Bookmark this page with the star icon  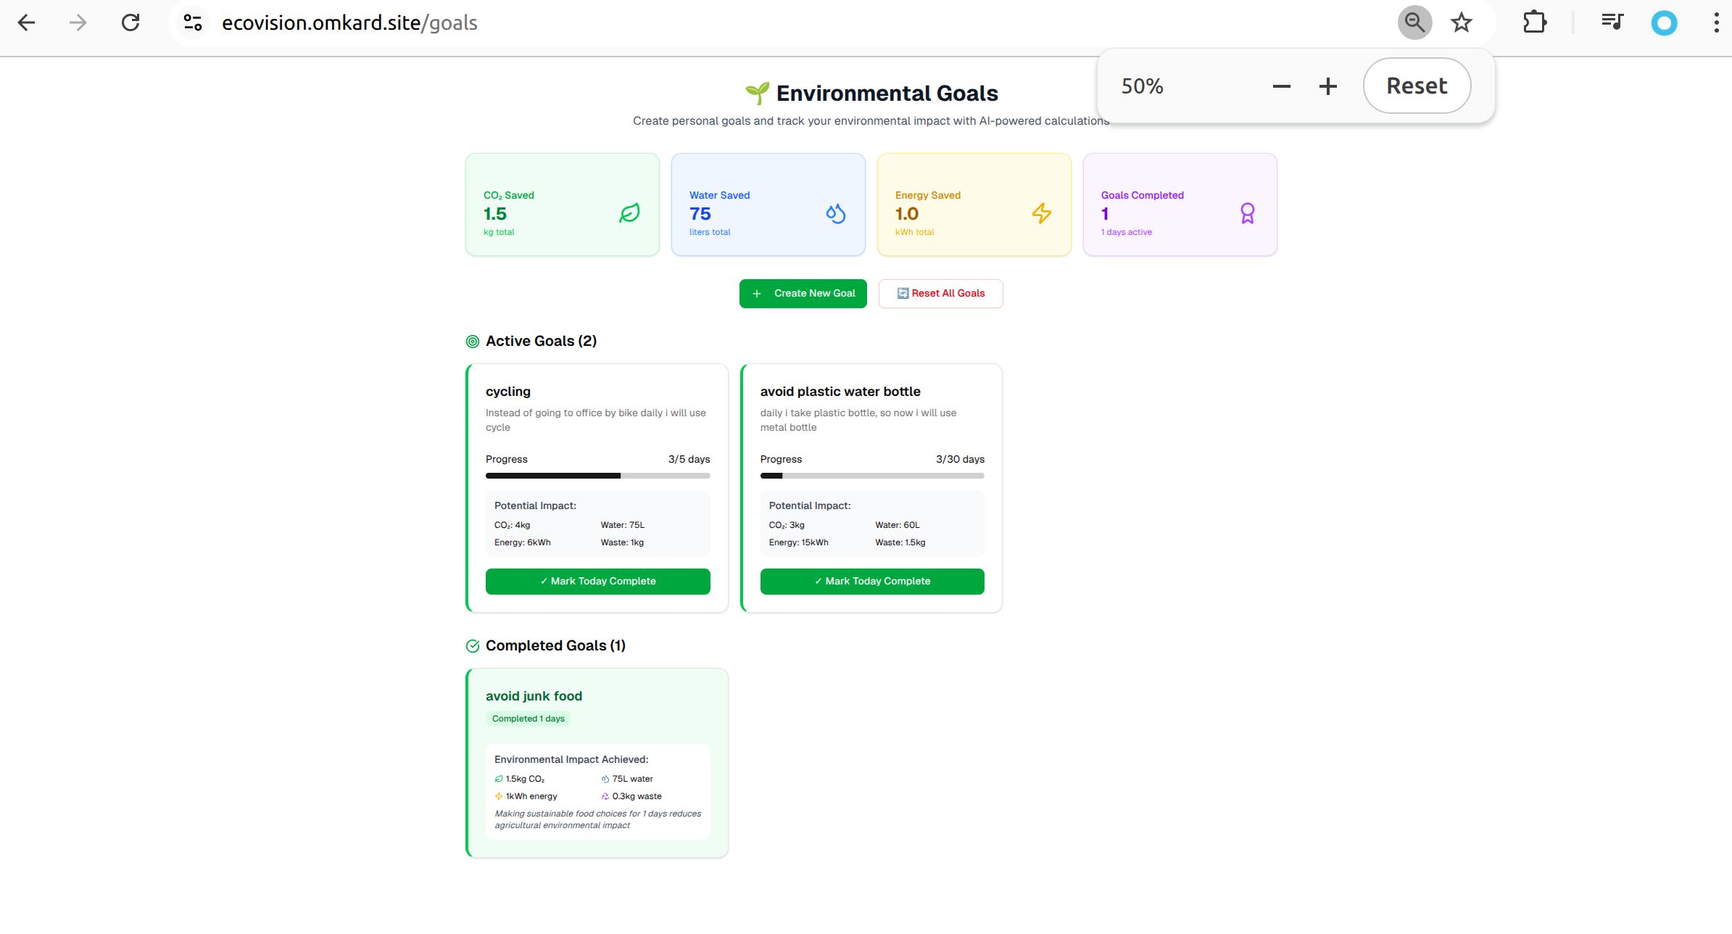(x=1461, y=22)
